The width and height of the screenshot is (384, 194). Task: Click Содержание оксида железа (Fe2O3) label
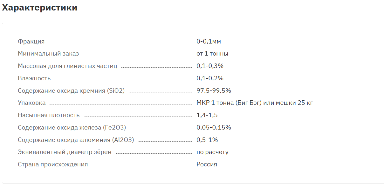(x=72, y=128)
